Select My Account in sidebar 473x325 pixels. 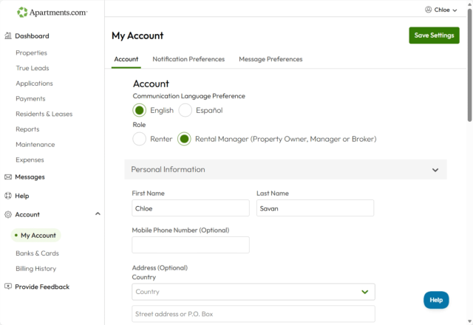(36, 236)
